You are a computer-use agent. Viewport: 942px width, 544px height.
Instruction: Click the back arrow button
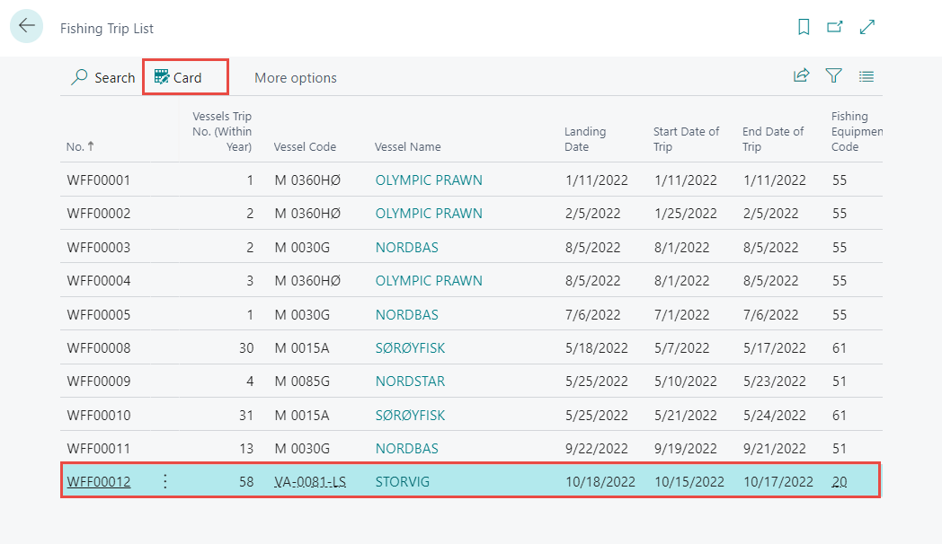point(26,26)
